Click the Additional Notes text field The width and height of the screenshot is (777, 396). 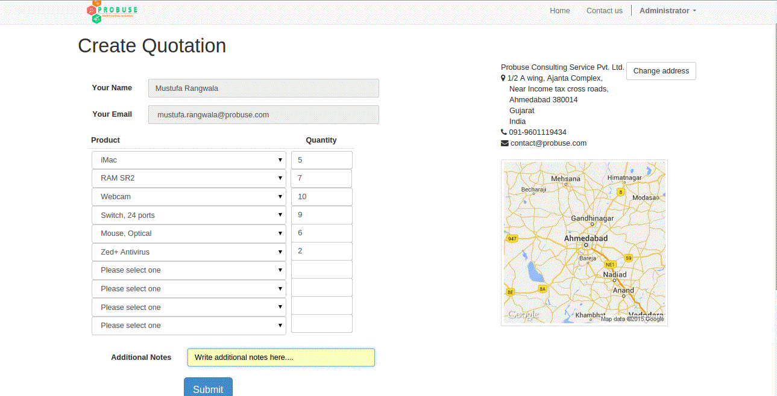point(281,357)
